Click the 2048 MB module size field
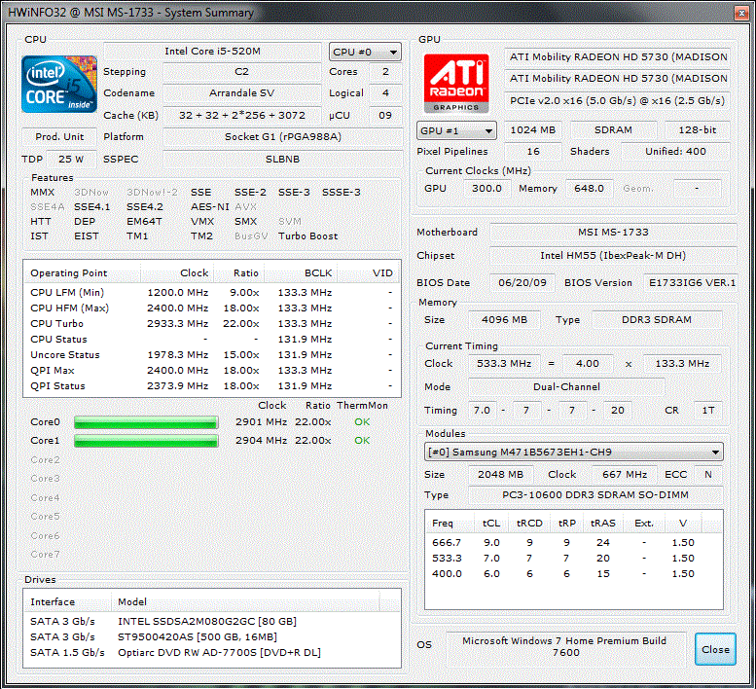756x689 pixels. [500, 475]
